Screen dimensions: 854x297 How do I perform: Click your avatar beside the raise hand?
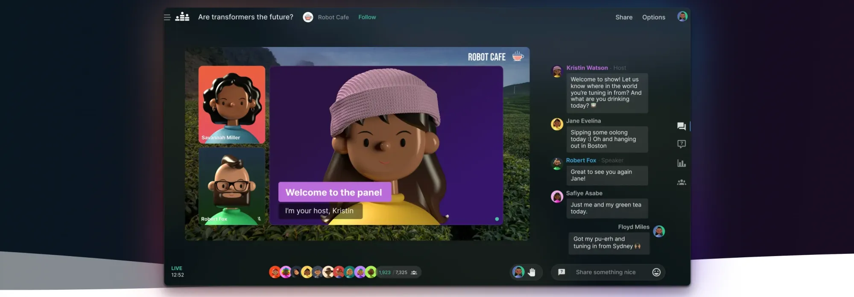coord(518,272)
